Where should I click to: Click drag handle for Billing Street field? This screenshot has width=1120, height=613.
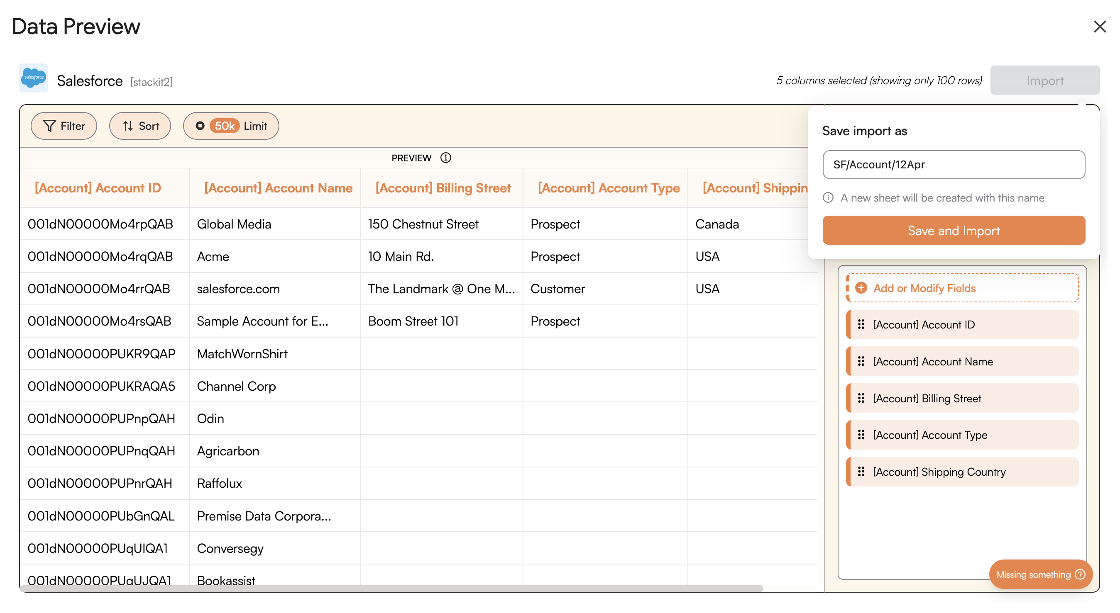pos(861,399)
